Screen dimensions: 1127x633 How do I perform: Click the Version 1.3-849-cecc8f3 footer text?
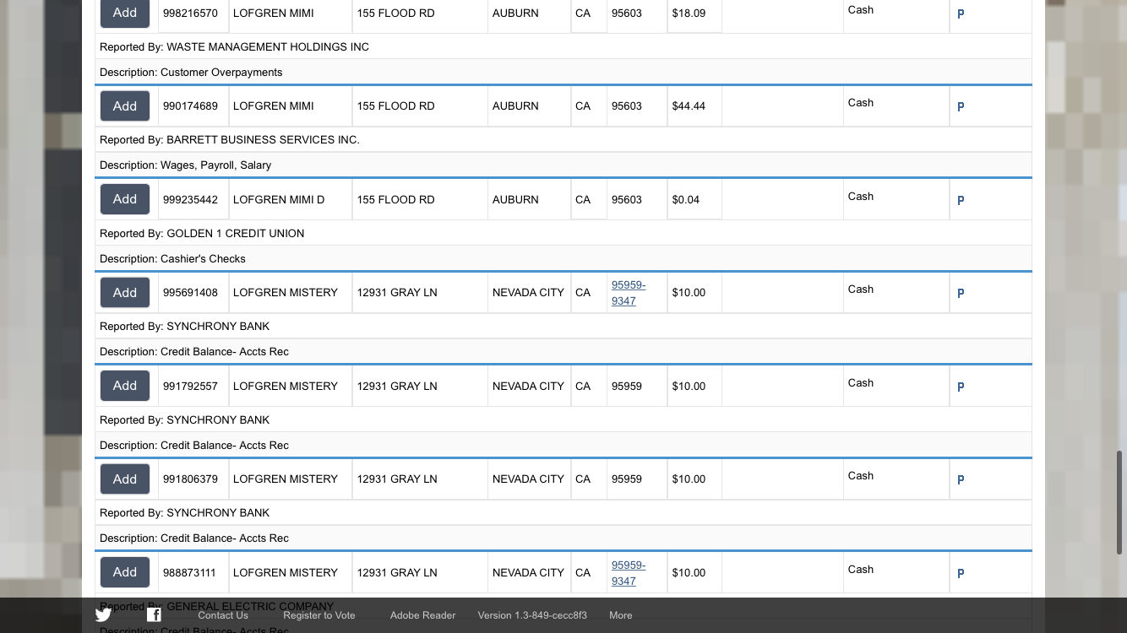click(532, 615)
